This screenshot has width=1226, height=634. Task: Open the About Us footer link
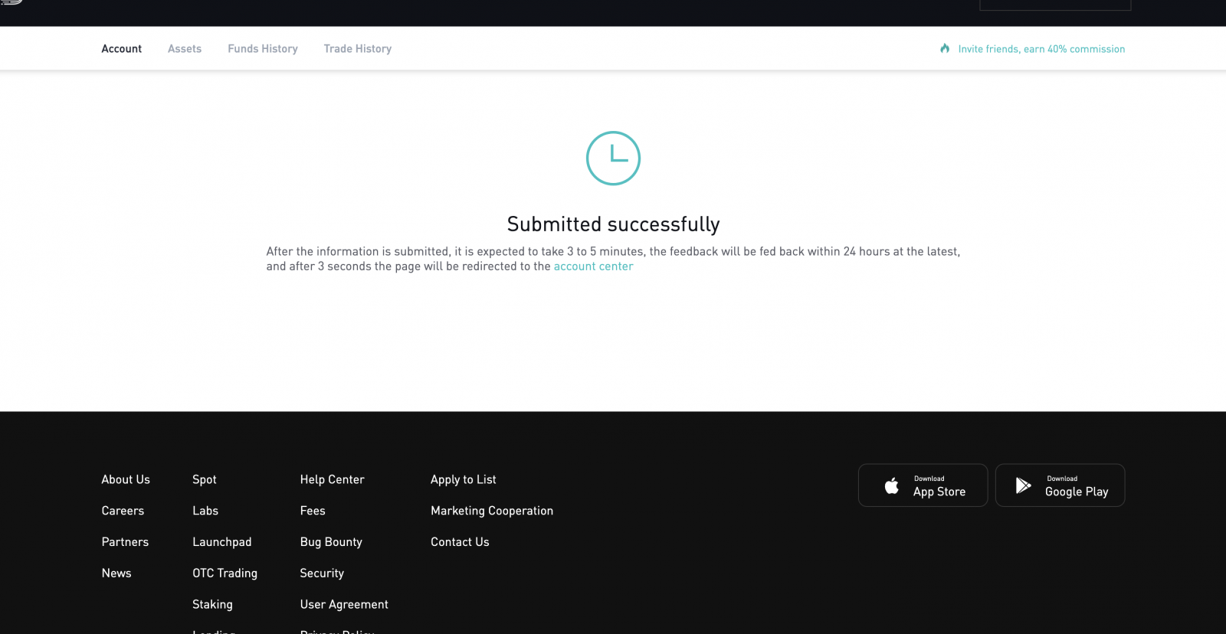[x=126, y=479]
